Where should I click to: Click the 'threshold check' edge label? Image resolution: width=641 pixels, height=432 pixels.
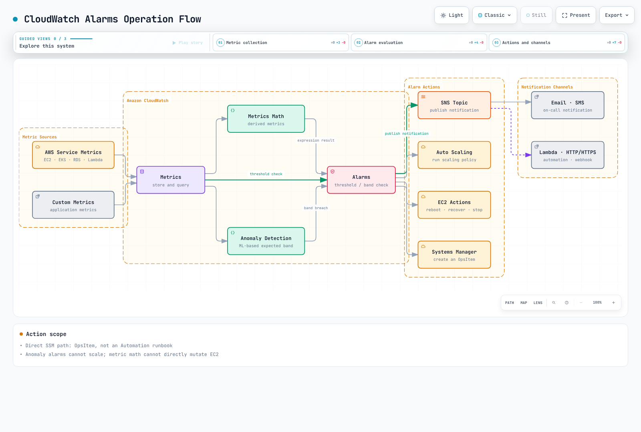tap(266, 174)
